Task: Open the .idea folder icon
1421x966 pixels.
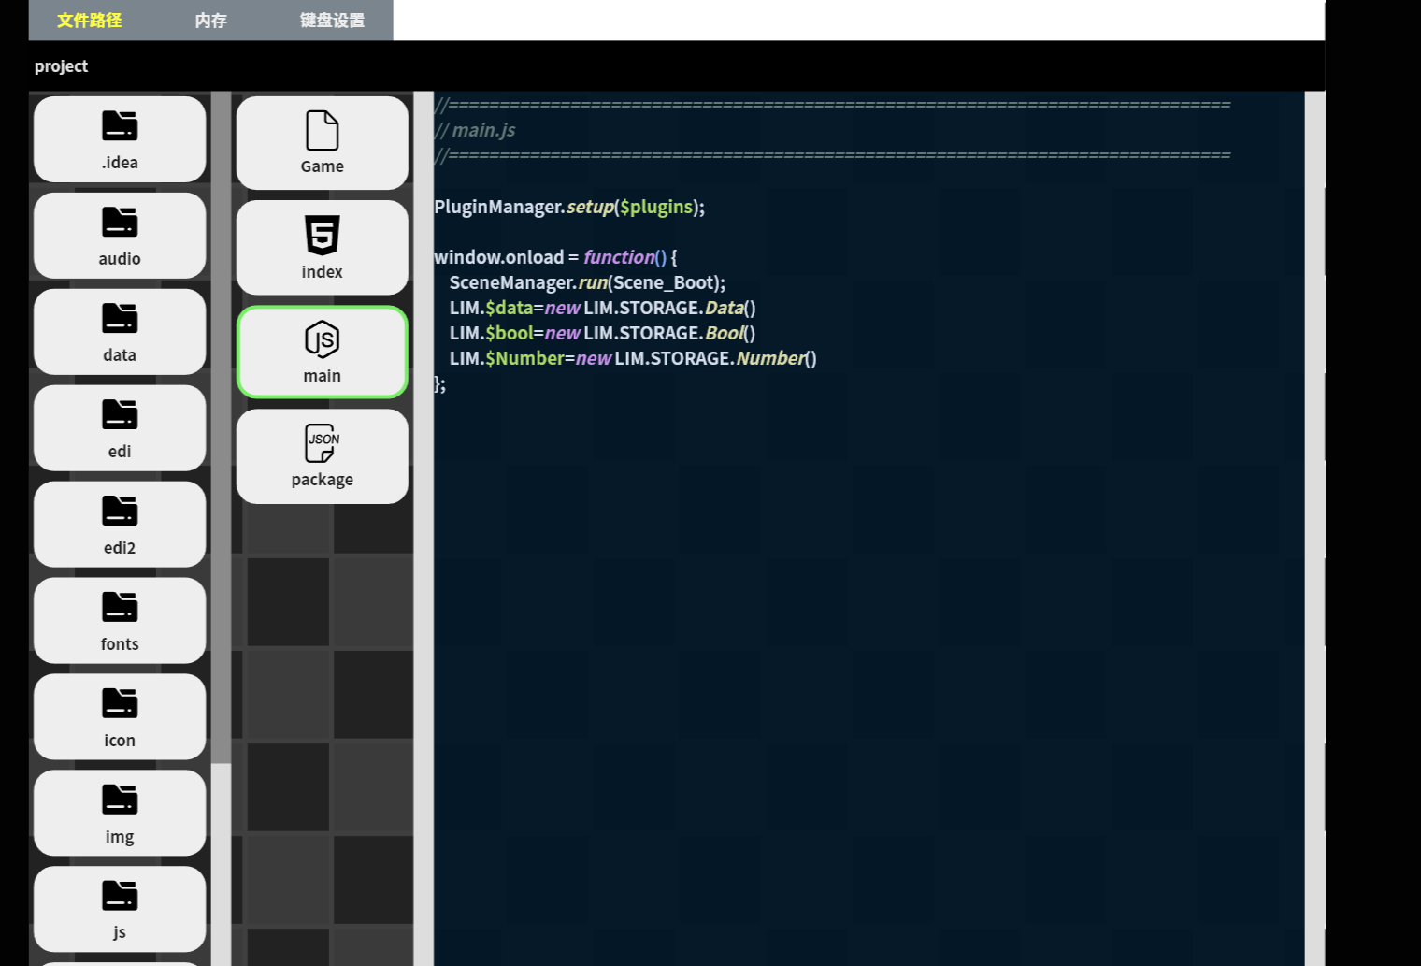Action: click(x=120, y=126)
